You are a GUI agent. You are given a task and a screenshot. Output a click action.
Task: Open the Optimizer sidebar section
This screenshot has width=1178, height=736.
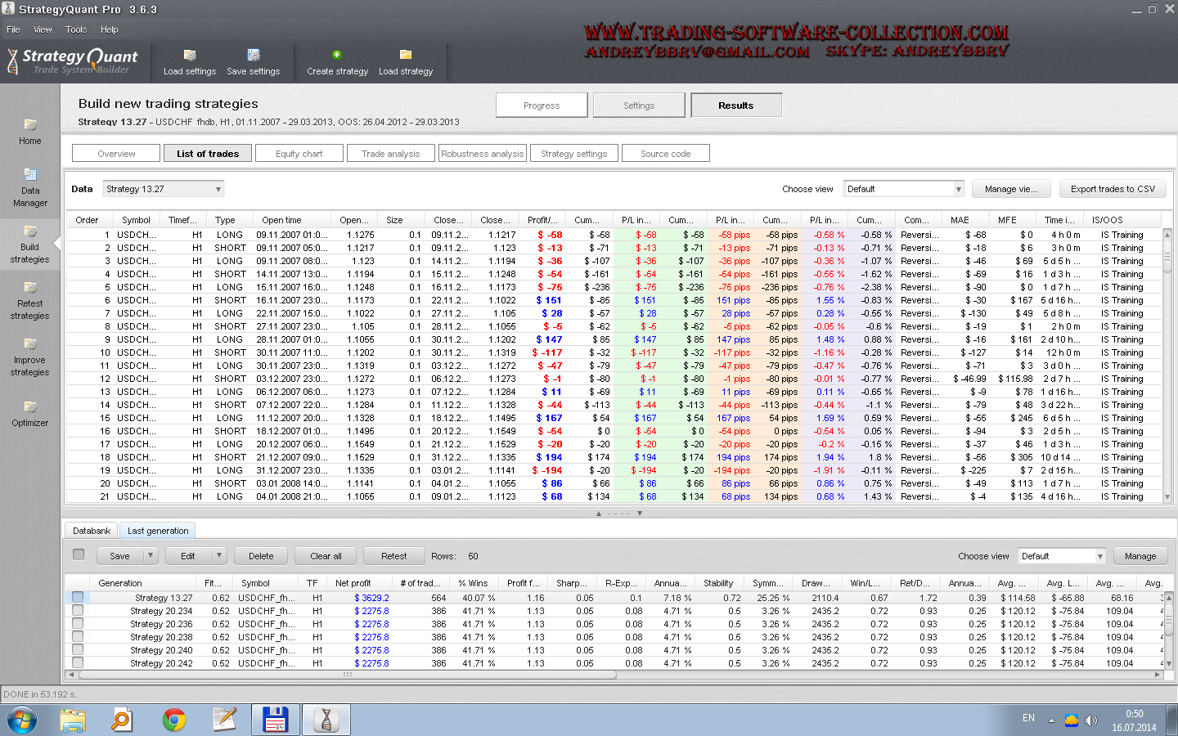(x=30, y=412)
